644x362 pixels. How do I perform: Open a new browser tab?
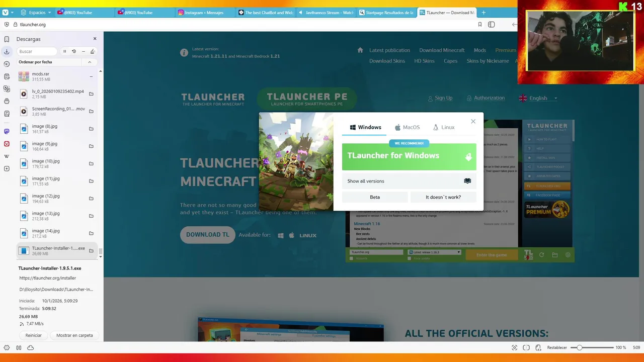484,12
